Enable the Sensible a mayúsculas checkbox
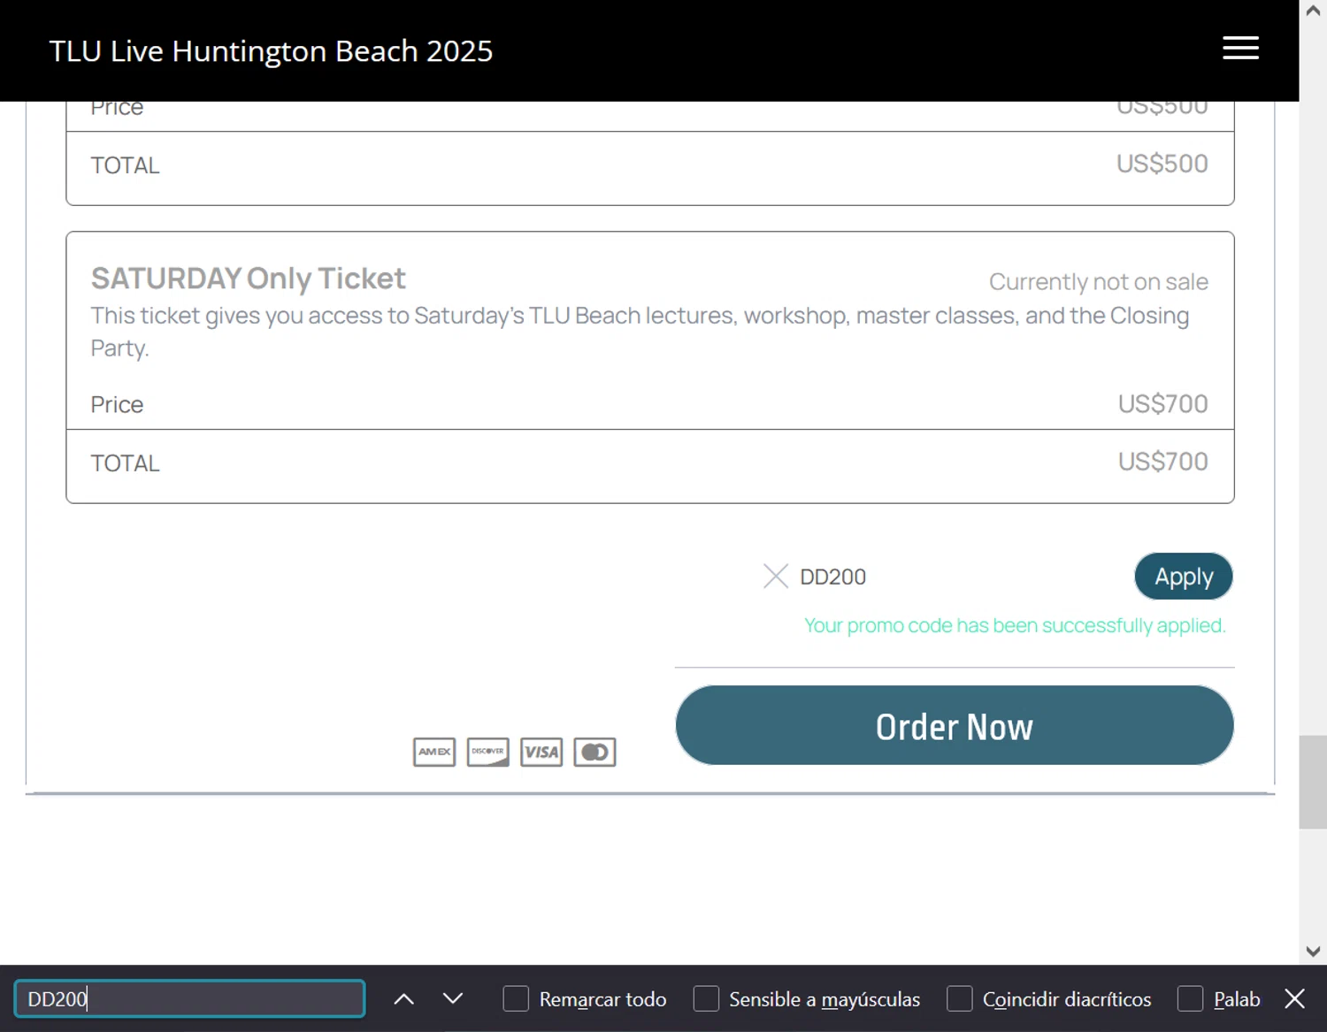The image size is (1327, 1032). [706, 999]
